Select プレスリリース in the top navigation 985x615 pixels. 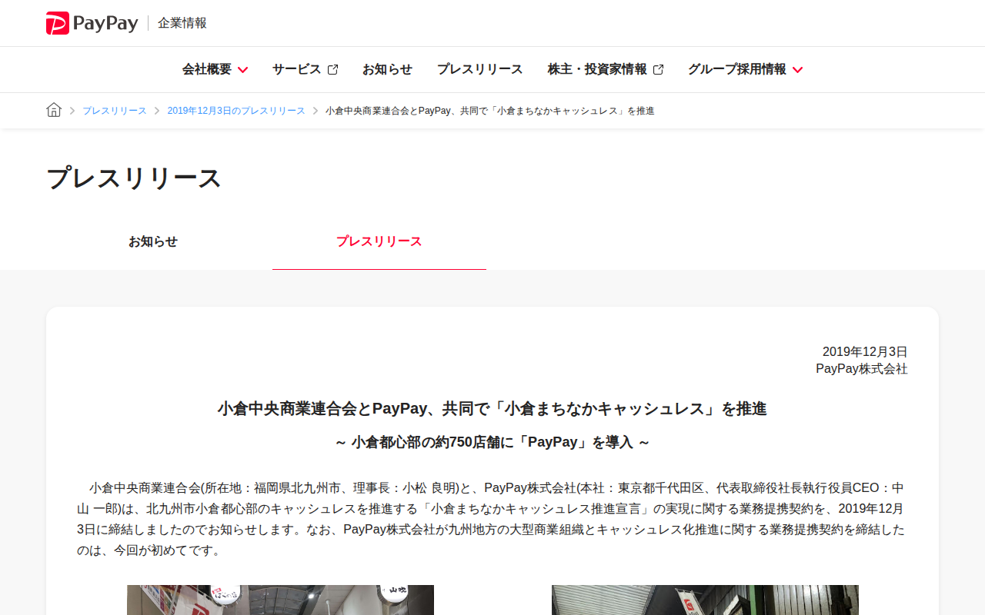click(x=480, y=69)
